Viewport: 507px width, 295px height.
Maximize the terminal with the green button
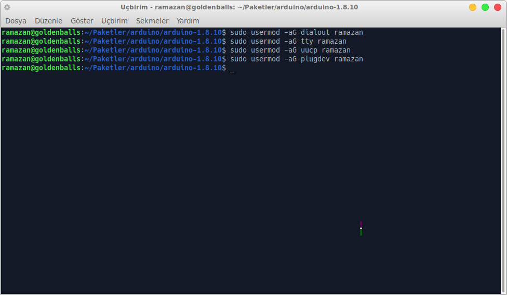[485, 7]
